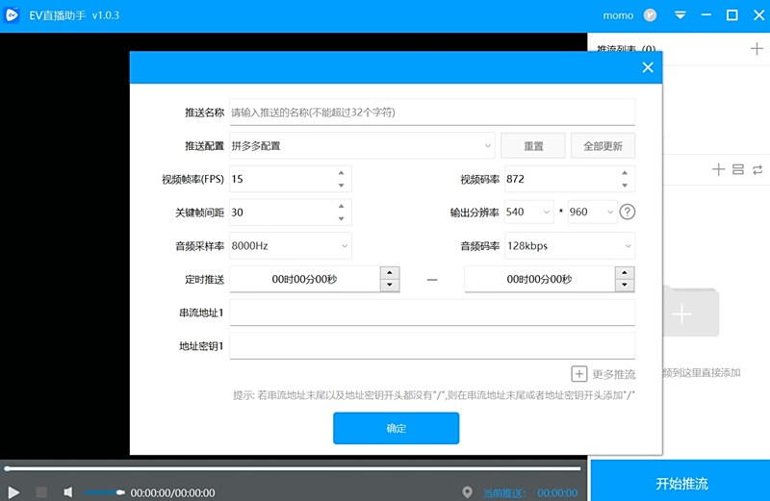The height and width of the screenshot is (501, 770).
Task: Click the list layout icon in right panel
Action: click(x=738, y=169)
